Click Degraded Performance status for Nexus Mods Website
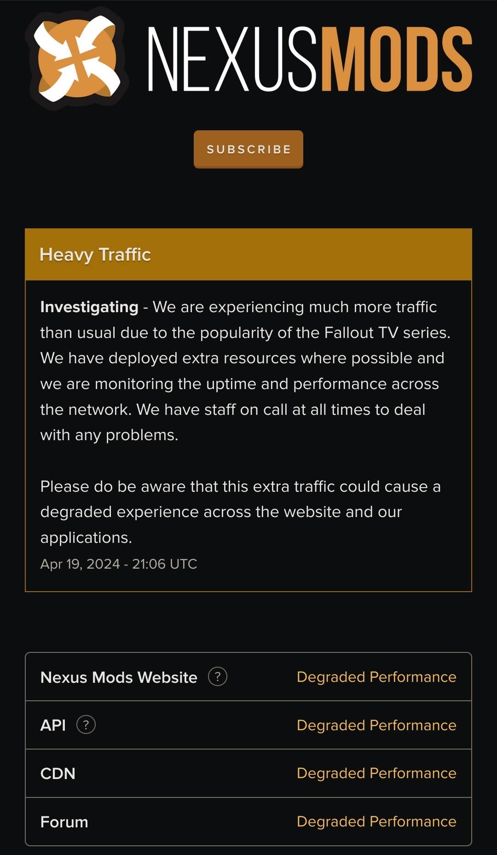 click(x=376, y=677)
